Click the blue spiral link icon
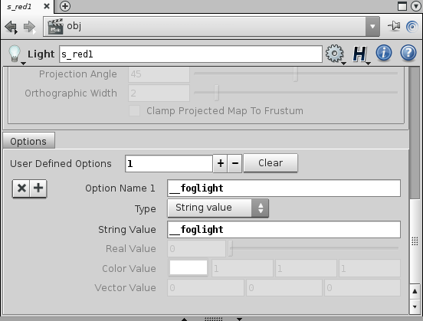Image resolution: width=423 pixels, height=321 pixels. 412,27
